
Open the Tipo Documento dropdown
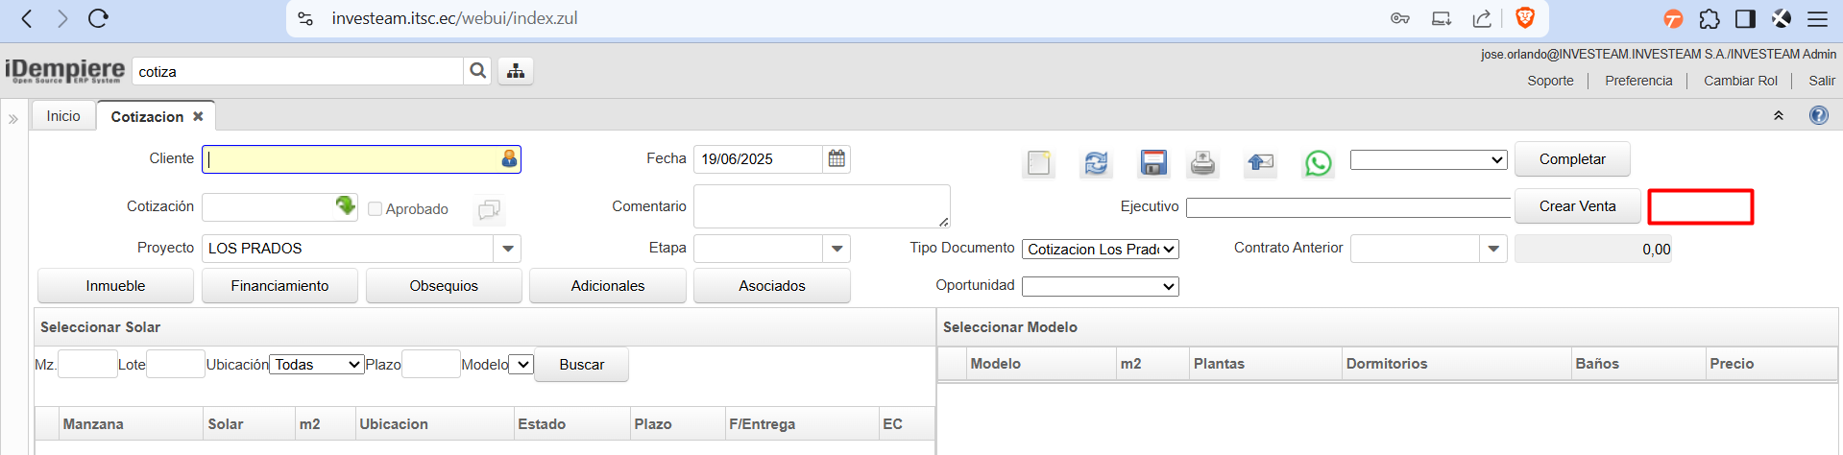click(1100, 250)
